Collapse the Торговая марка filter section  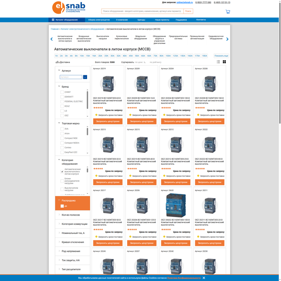[x=59, y=123]
